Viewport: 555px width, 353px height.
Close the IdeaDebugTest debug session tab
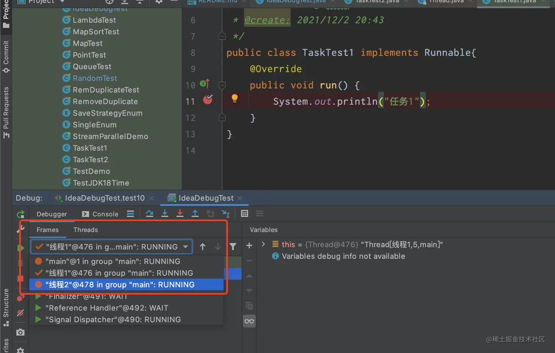(240, 198)
